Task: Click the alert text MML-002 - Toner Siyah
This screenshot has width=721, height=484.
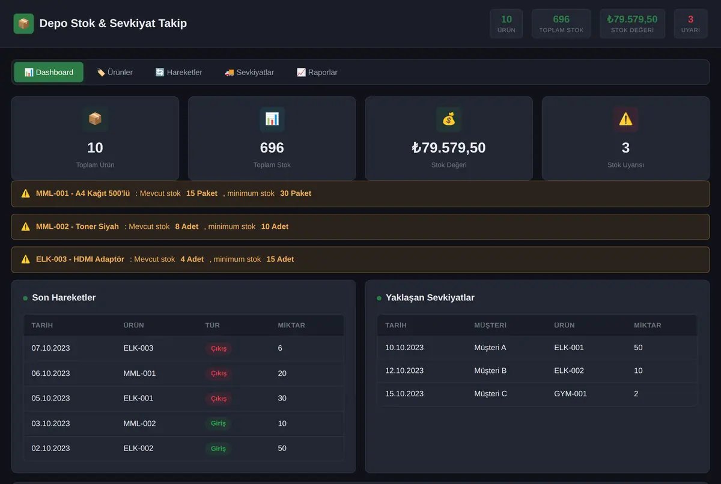Action: pos(78,226)
